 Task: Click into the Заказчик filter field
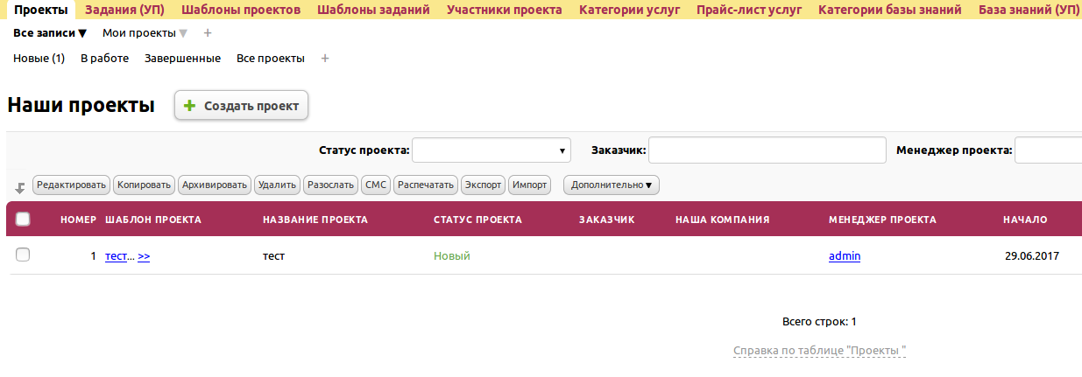click(x=767, y=150)
